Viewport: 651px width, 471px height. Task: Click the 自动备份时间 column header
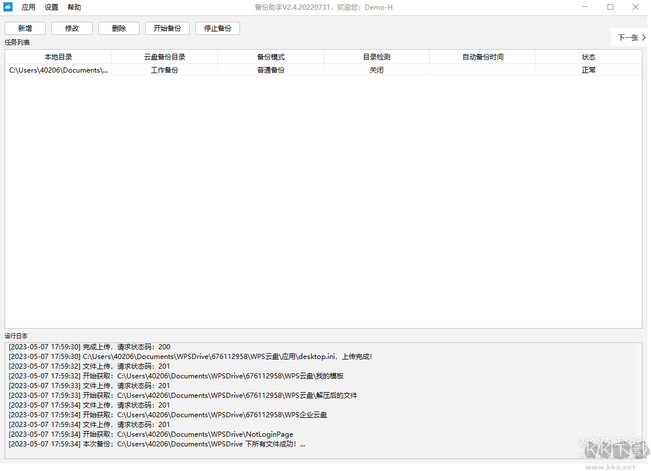click(482, 57)
